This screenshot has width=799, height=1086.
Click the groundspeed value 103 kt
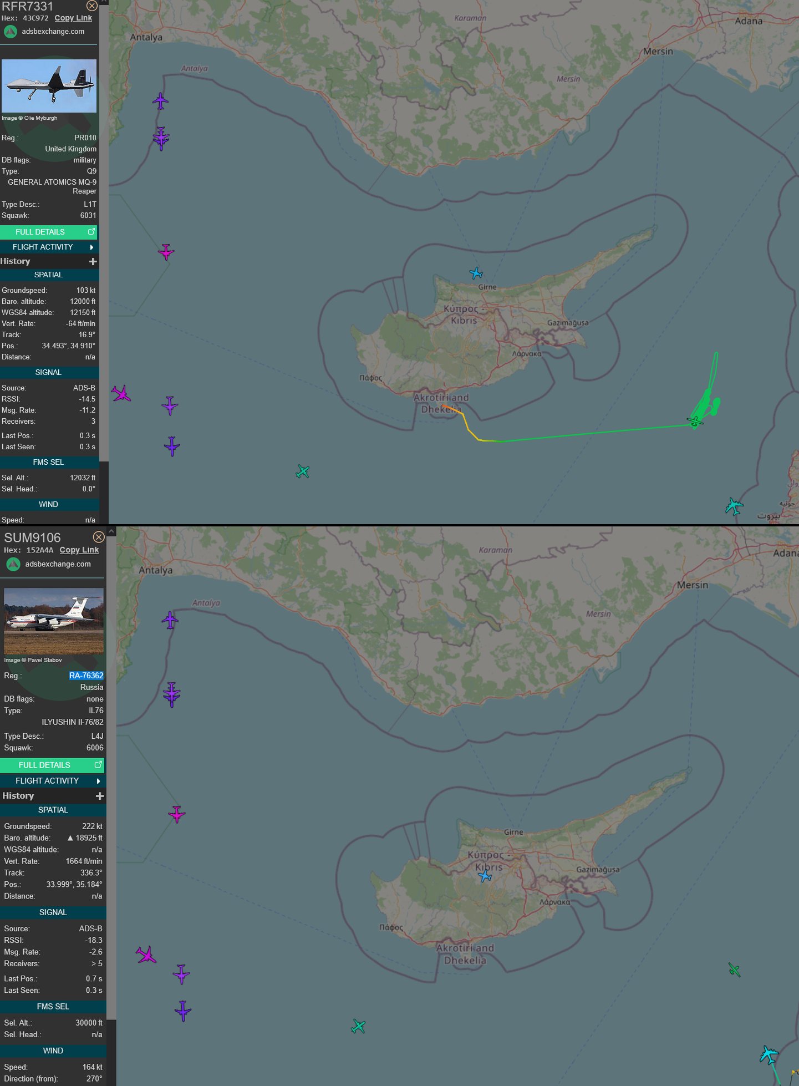click(x=86, y=290)
